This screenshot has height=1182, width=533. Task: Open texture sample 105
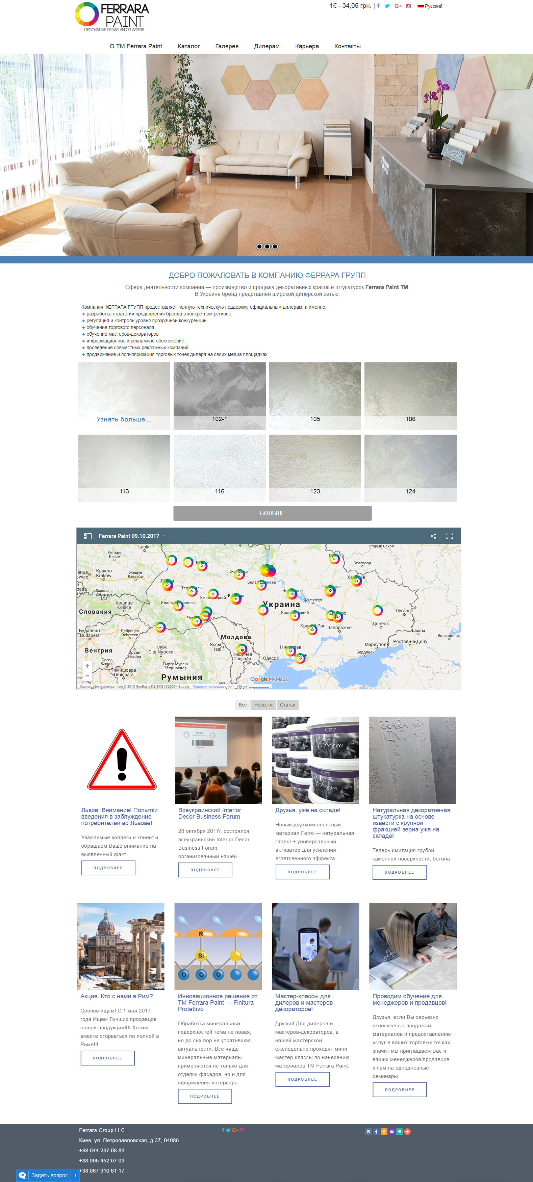[x=315, y=396]
